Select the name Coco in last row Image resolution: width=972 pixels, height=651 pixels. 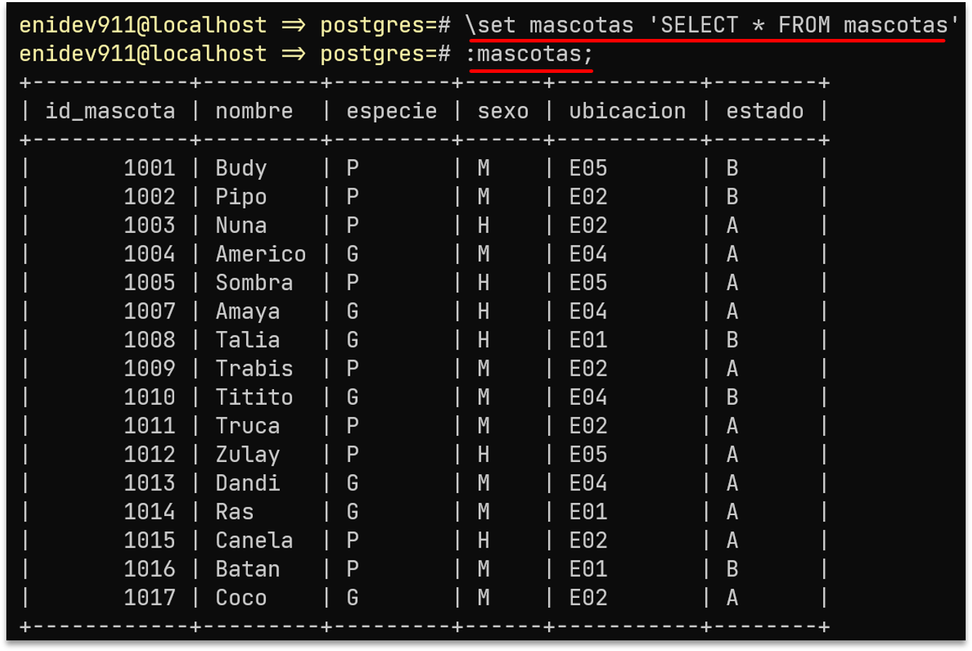click(241, 597)
